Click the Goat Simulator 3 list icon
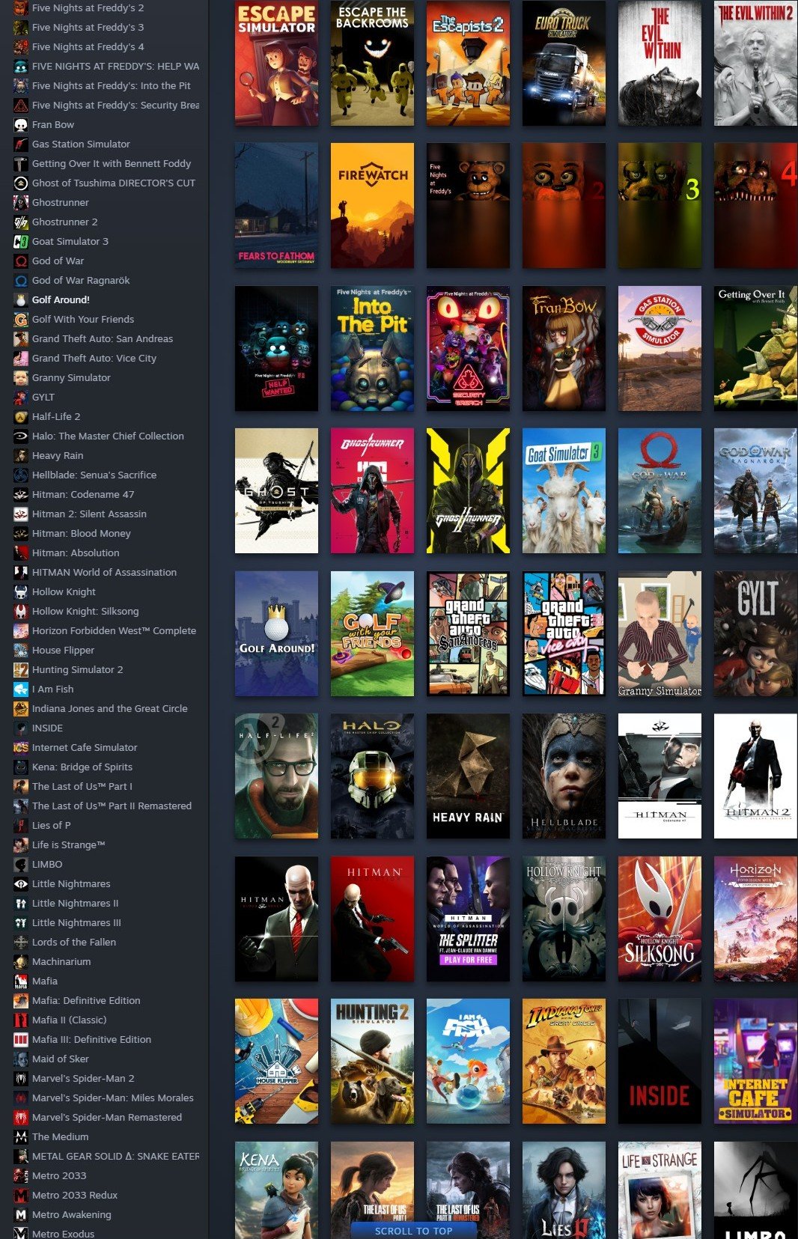The image size is (798, 1239). (x=21, y=242)
